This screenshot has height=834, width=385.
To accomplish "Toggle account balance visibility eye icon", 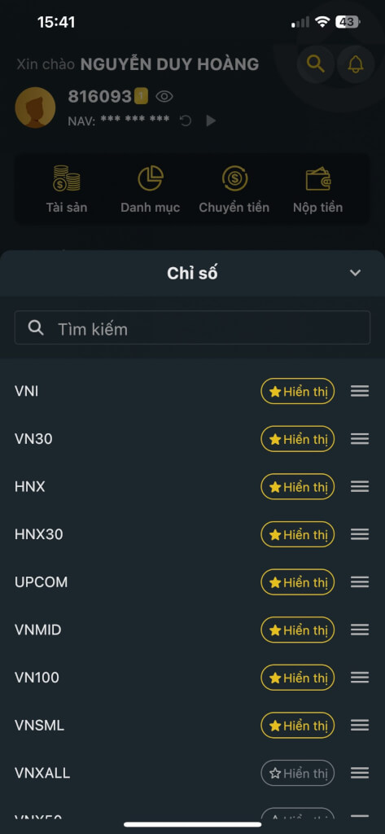I will (x=164, y=96).
